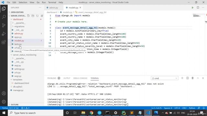Switch to the Debug Console tab
Viewport: 207px width, 116px height.
(x=80, y=78)
